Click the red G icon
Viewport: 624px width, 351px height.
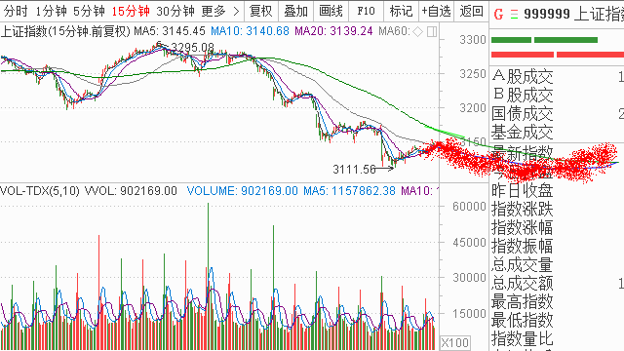click(498, 15)
